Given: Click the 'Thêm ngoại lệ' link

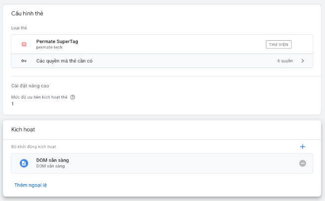Looking at the screenshot, I should (31, 185).
